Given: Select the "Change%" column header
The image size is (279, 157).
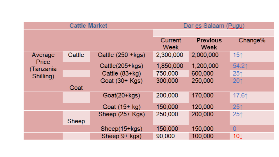Looking at the screenshot, I should [252, 40].
